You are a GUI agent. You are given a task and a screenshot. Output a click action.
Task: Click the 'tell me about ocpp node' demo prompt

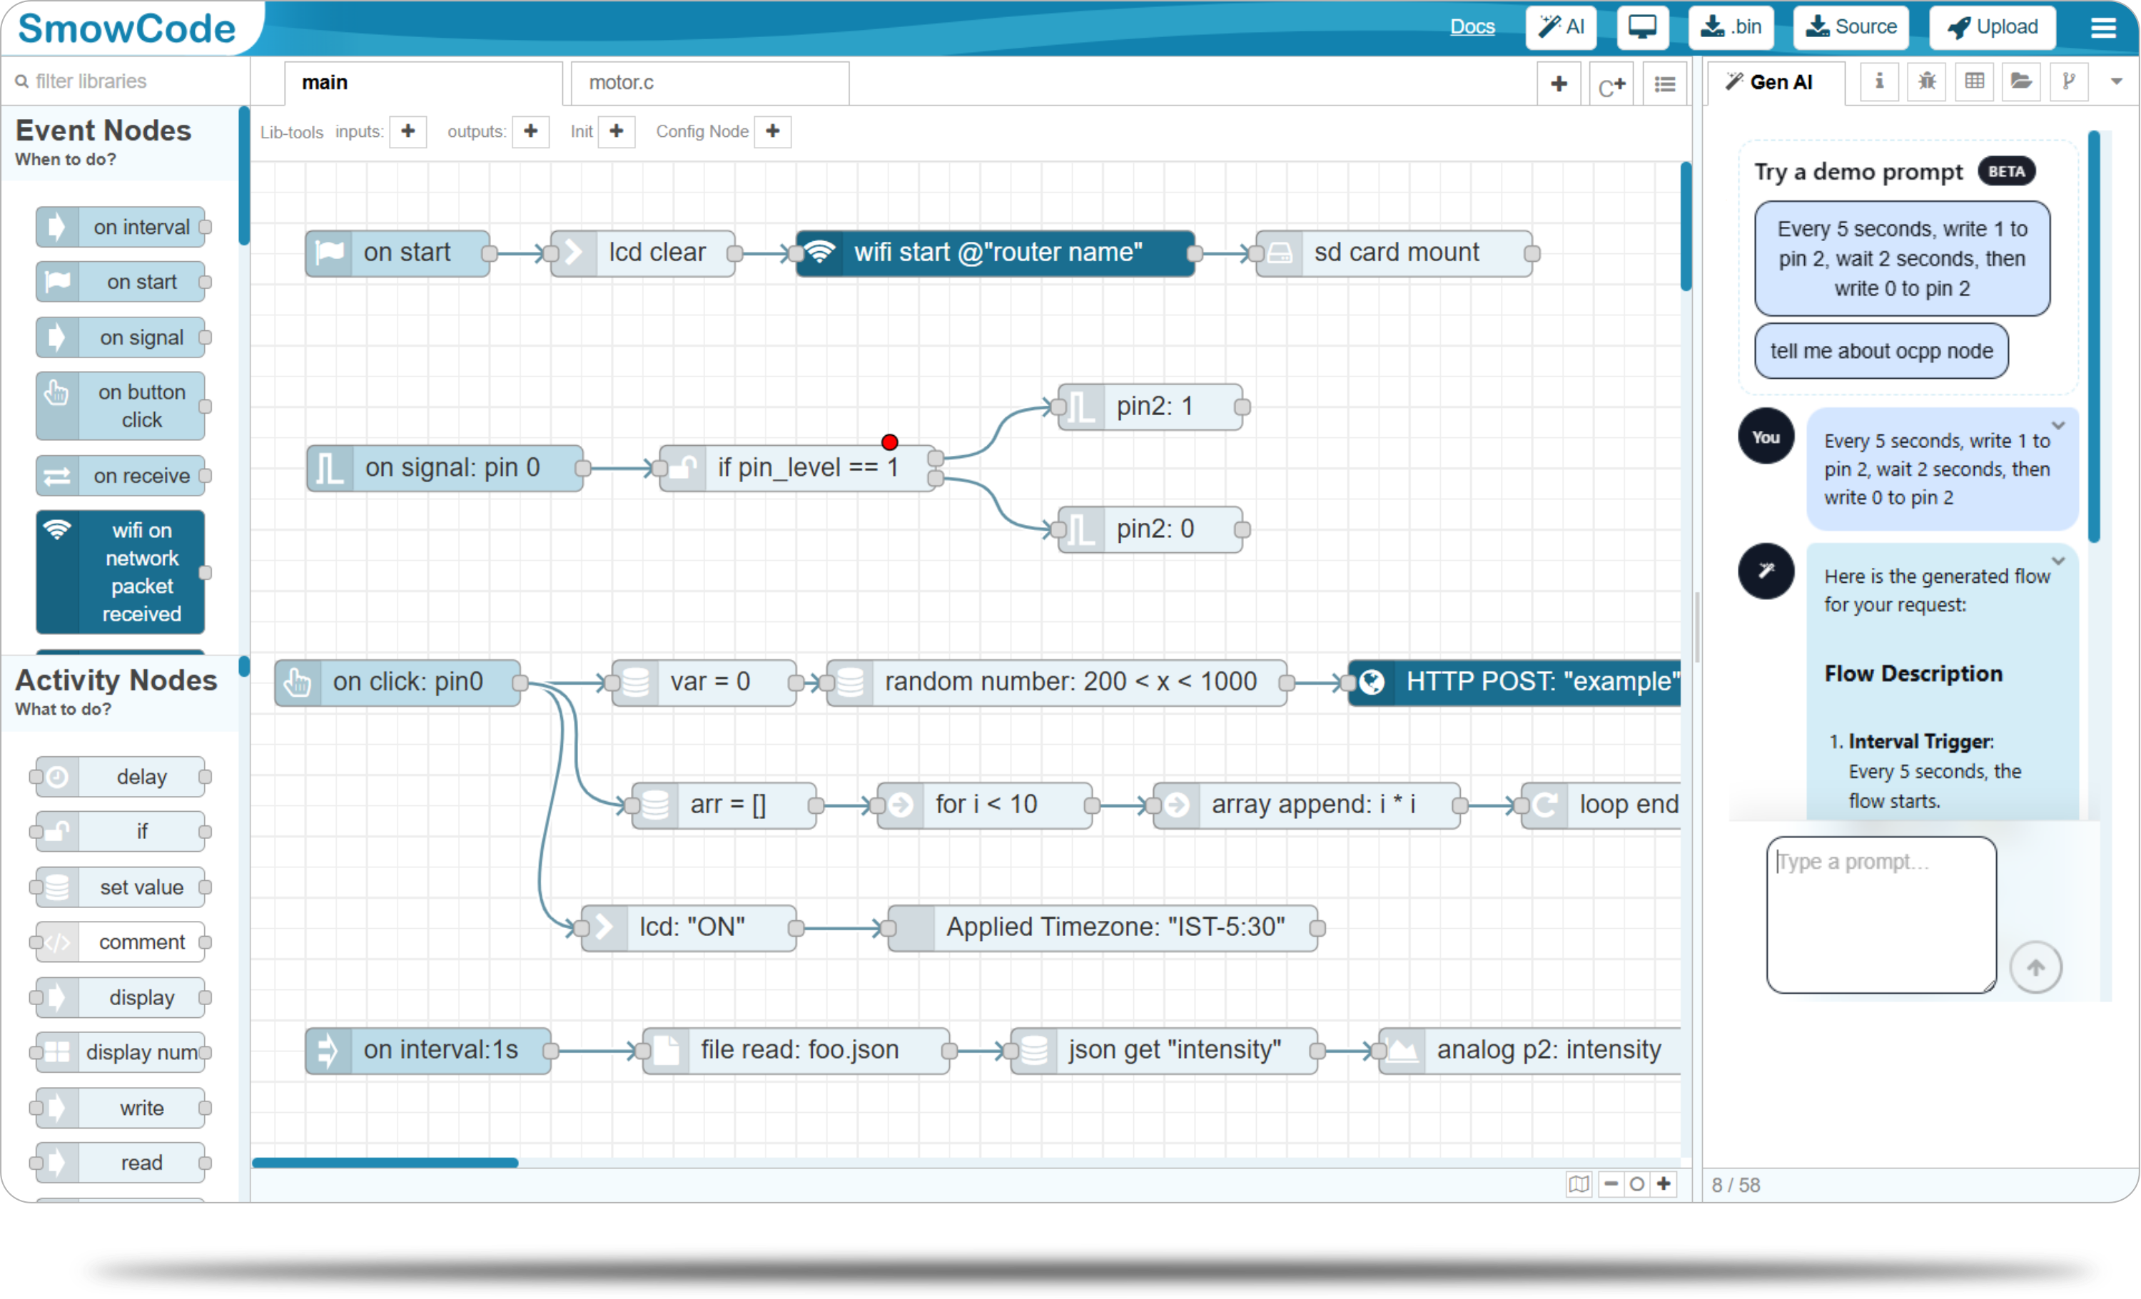(x=1881, y=351)
